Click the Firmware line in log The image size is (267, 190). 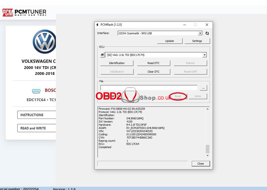[x=122, y=109]
